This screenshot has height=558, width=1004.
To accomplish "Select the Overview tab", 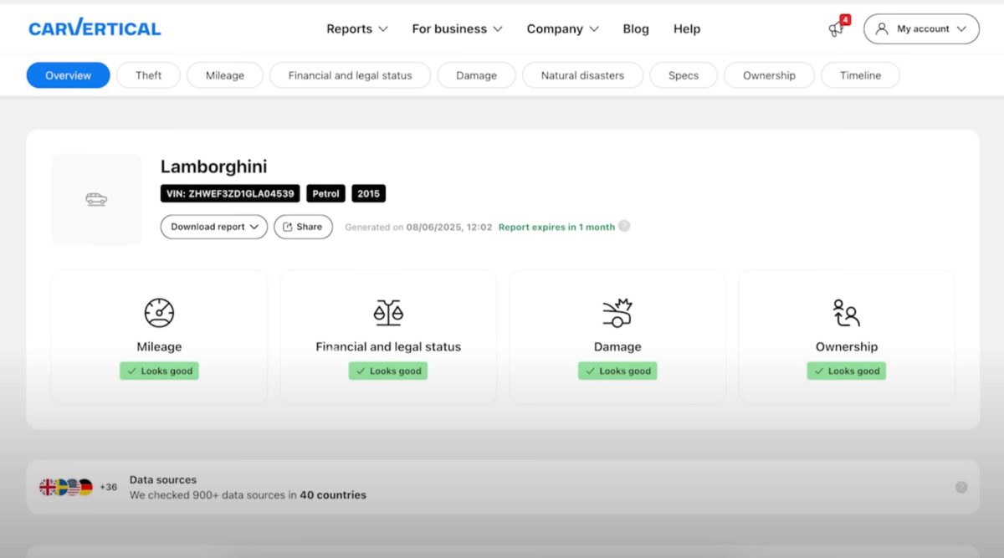I will [69, 75].
